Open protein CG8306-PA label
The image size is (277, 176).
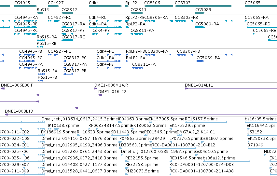(x=157, y=51)
